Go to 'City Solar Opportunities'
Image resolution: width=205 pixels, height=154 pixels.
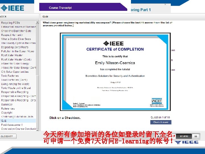(x=15, y=72)
